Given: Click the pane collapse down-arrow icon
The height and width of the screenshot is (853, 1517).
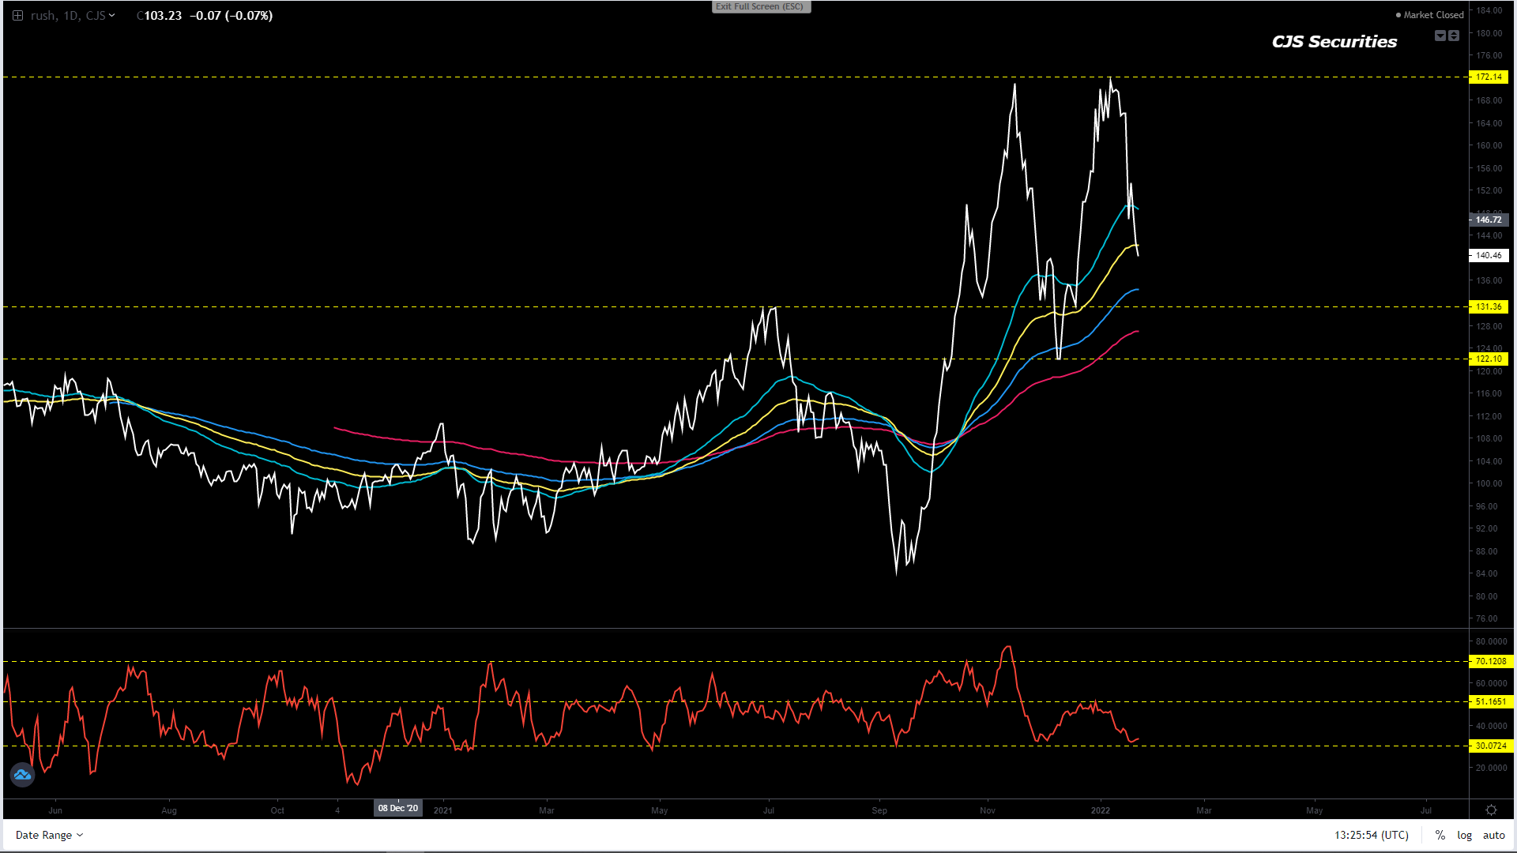Looking at the screenshot, I should point(1440,36).
